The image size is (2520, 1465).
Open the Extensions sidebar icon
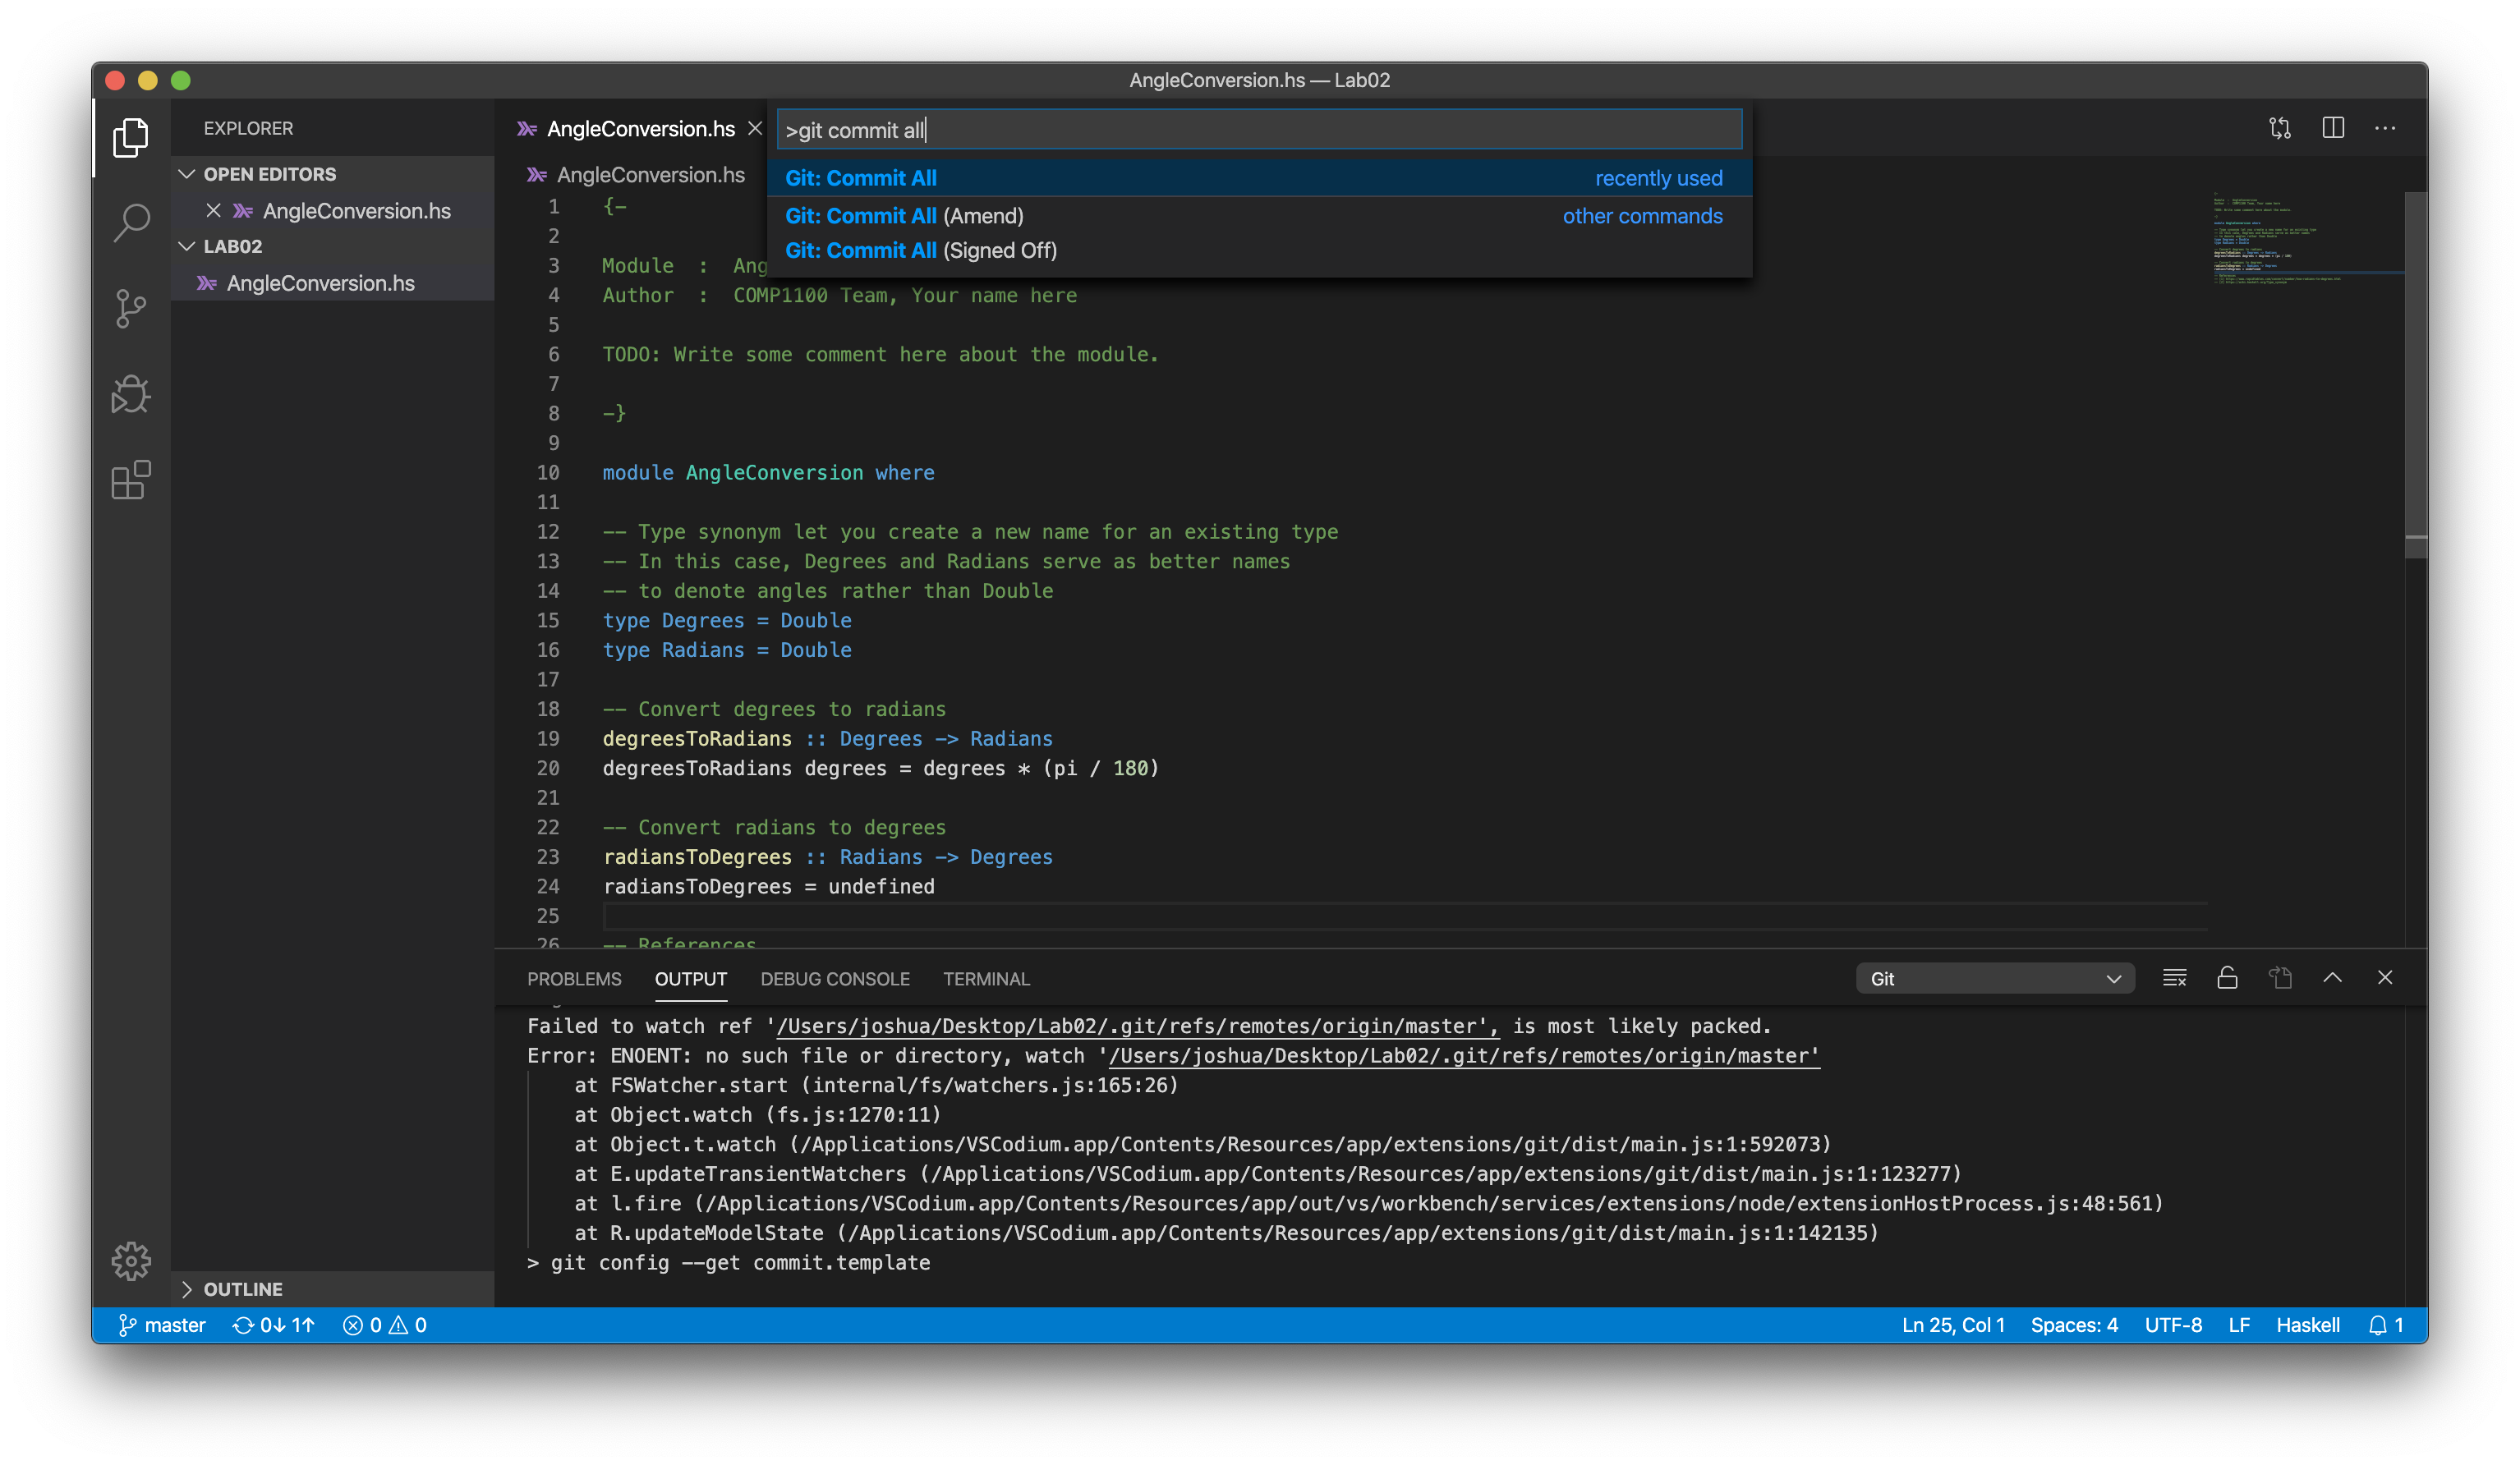pyautogui.click(x=131, y=480)
